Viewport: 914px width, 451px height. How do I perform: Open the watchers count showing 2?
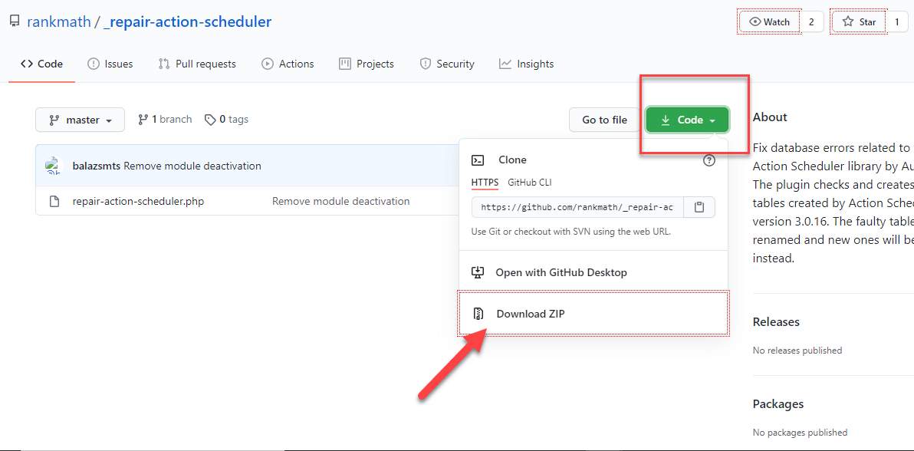click(811, 22)
